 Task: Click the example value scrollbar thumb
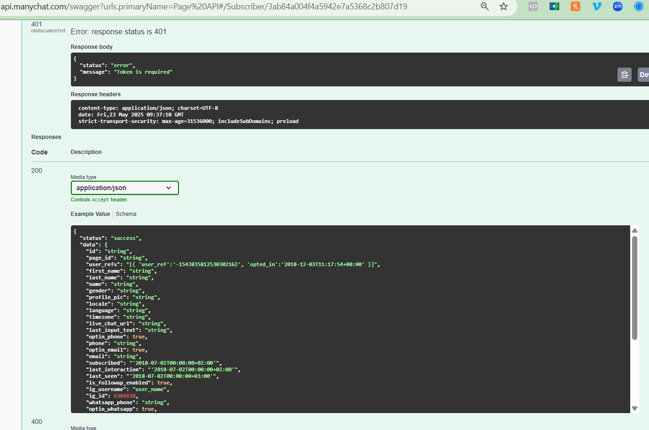(x=634, y=288)
